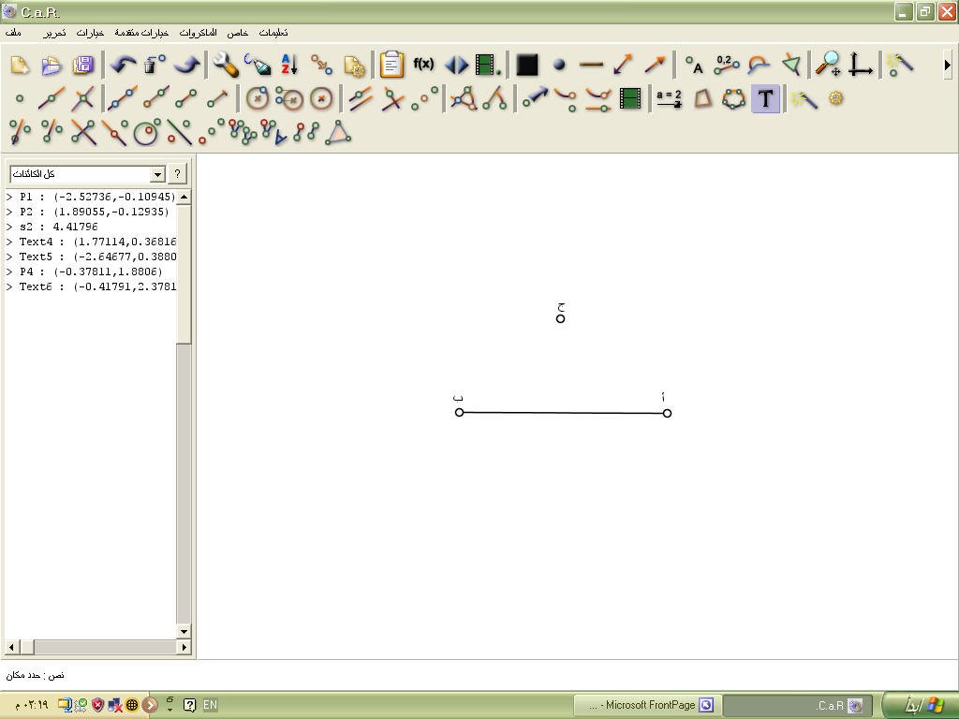
Task: Delete last object with trash icon
Action: coord(155,65)
